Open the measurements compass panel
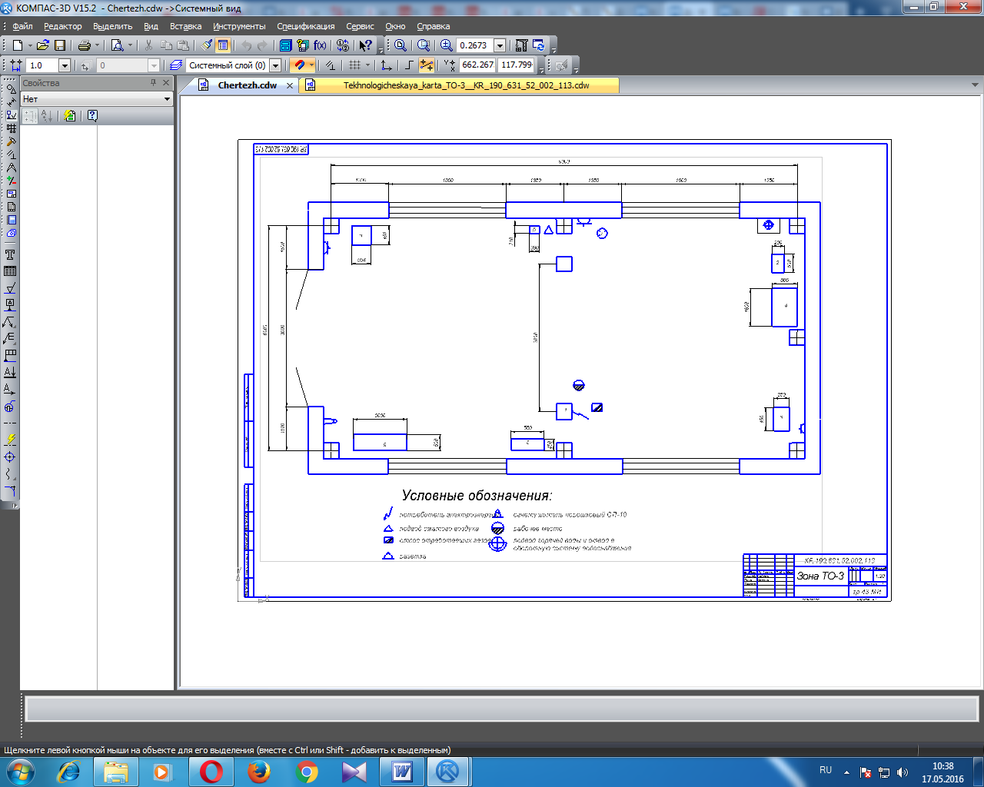The height and width of the screenshot is (787, 984). click(x=11, y=168)
